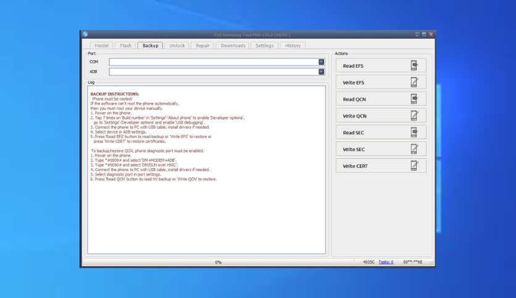Switch to the Model tab
This screenshot has width=516, height=298.
(x=101, y=46)
